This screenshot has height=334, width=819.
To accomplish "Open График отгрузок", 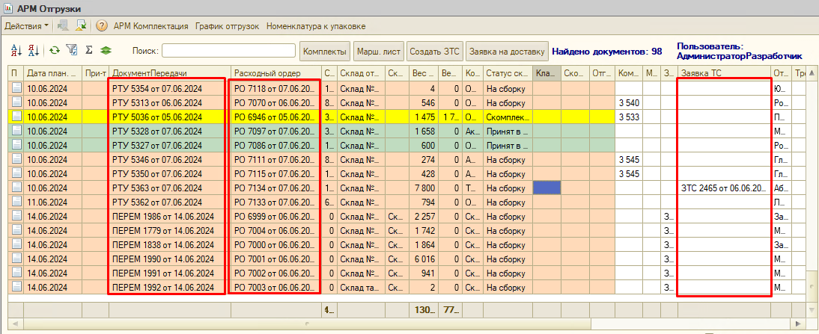I will pyautogui.click(x=228, y=25).
